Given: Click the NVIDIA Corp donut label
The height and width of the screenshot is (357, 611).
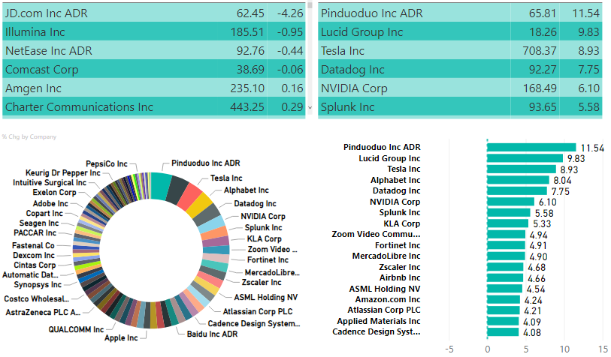Looking at the screenshot, I should point(262,216).
